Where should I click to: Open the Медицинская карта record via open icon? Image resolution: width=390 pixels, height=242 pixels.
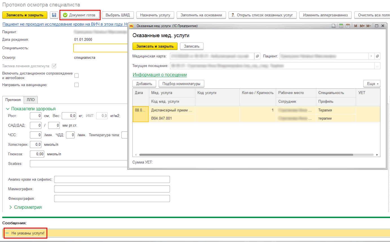[257, 56]
